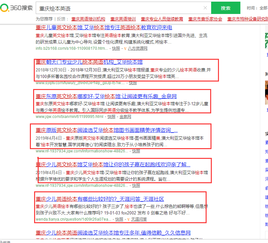The height and width of the screenshot is (243, 268).
Task: Open the 八方资源网 source link
Action: click(138, 48)
